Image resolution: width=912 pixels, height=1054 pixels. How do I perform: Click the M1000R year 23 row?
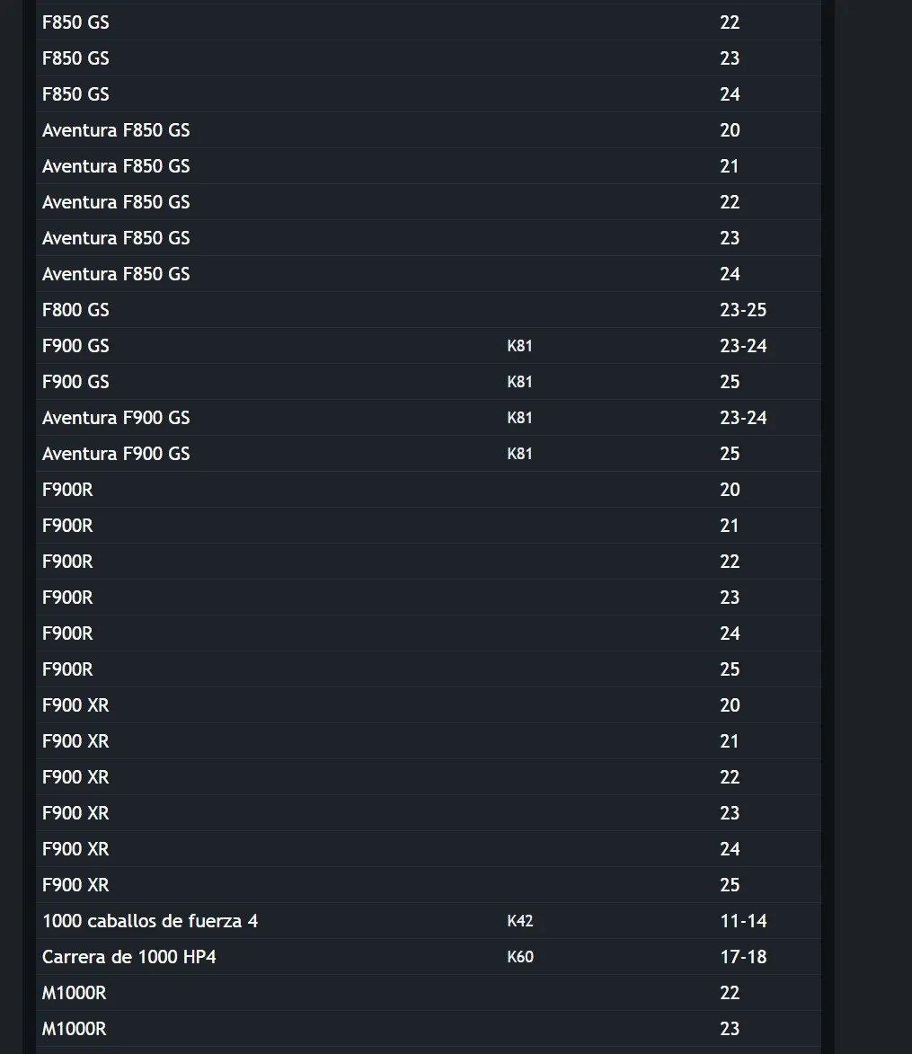[x=428, y=1029]
